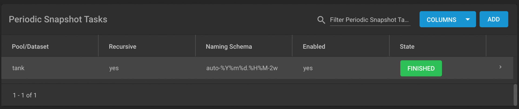Click the Recursive yes value in tank row
The image size is (519, 109).
[x=114, y=68]
